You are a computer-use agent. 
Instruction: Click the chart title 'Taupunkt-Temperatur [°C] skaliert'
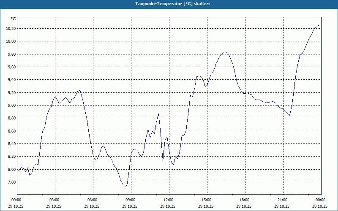[x=173, y=4]
